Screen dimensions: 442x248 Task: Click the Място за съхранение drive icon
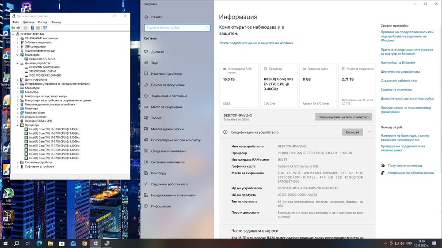[146, 107]
